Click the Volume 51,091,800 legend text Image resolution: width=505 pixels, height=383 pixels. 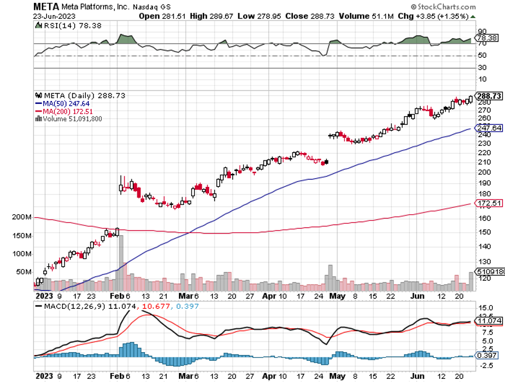pyautogui.click(x=72, y=119)
